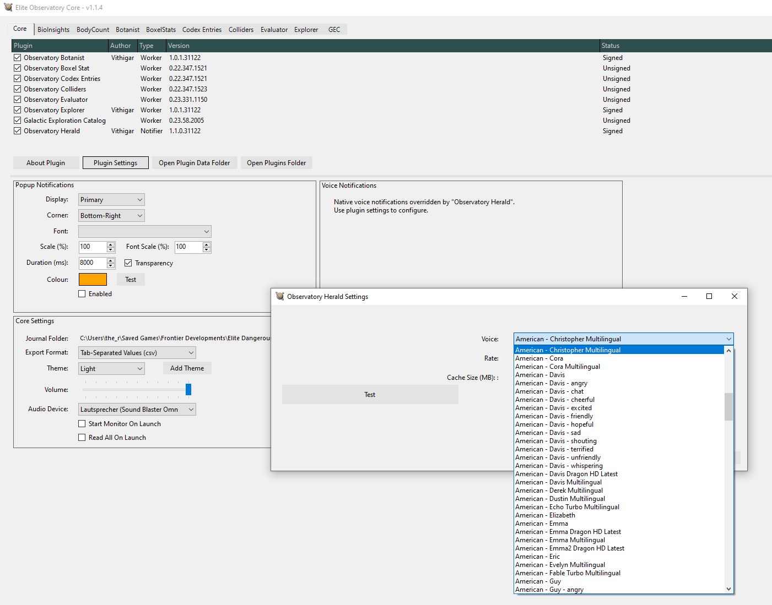Check Start Monitor On Launch
The image size is (772, 605).
[82, 424]
